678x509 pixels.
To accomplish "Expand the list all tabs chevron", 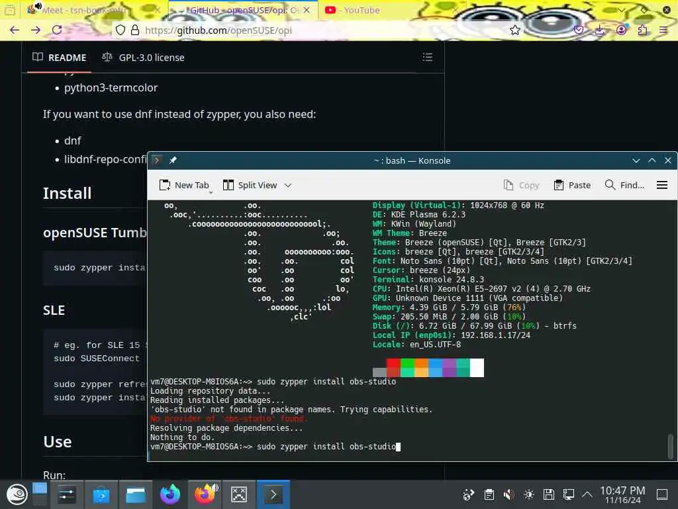I will pyautogui.click(x=622, y=9).
